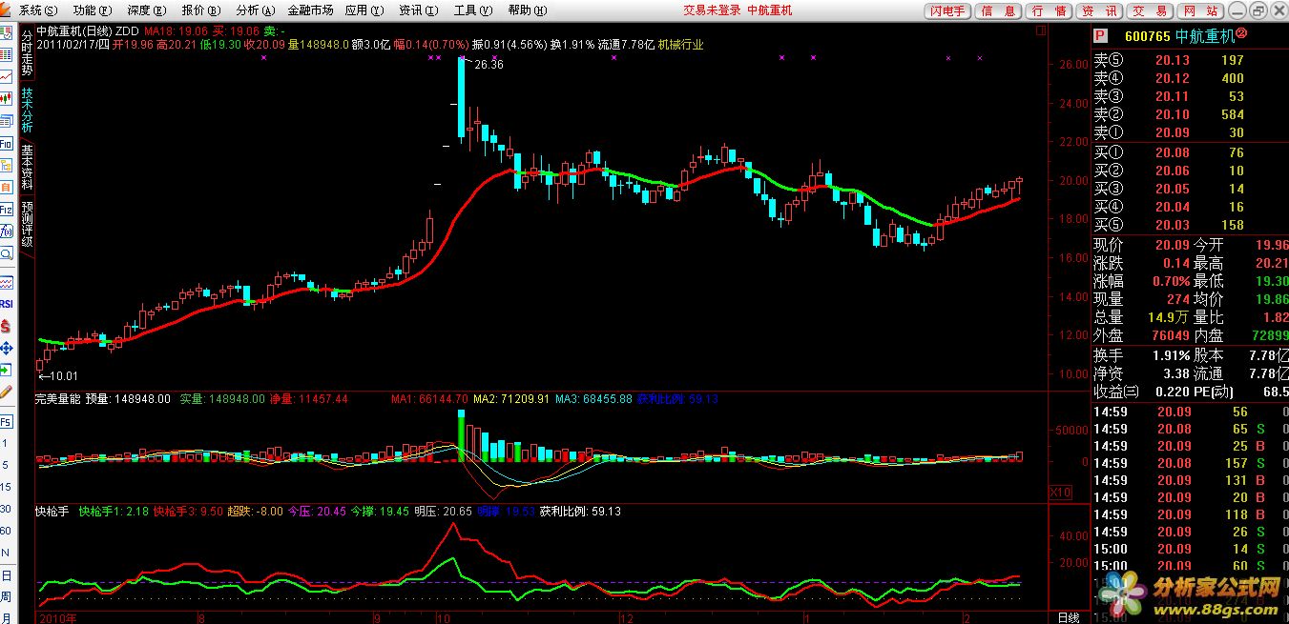Open the 功能(F) menu
This screenshot has height=624, width=1289.
click(x=93, y=10)
